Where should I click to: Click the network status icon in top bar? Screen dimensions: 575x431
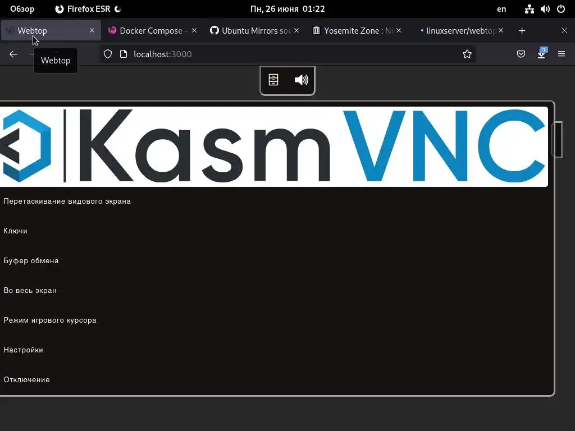pyautogui.click(x=529, y=9)
